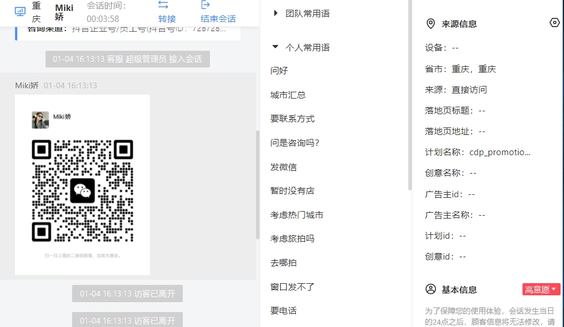
Task: Click the first 访客已离开 system message
Action: pyautogui.click(x=127, y=294)
